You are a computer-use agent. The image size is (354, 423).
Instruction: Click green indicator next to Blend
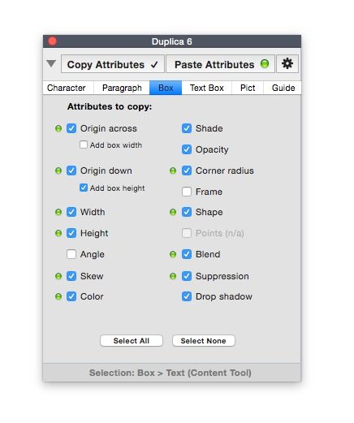coord(173,254)
